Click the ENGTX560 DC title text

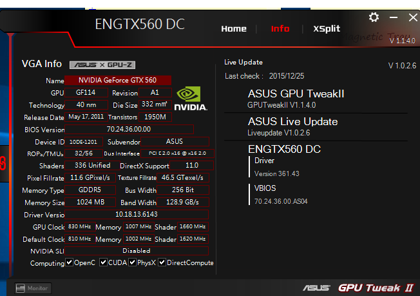coord(140,24)
